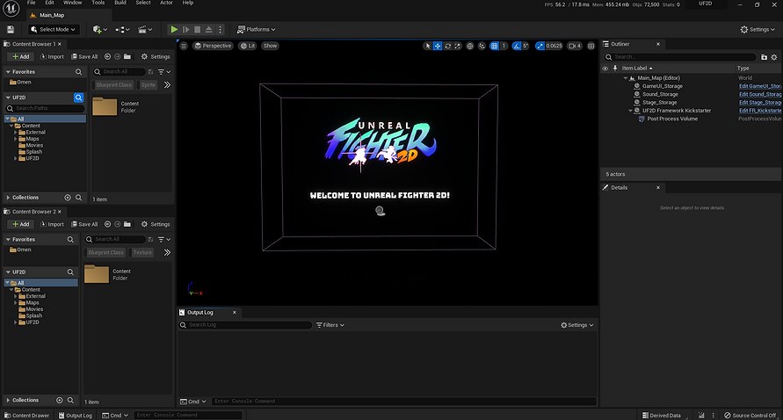The image size is (783, 420).
Task: Open play mode options three-dot menu
Action: 221,30
